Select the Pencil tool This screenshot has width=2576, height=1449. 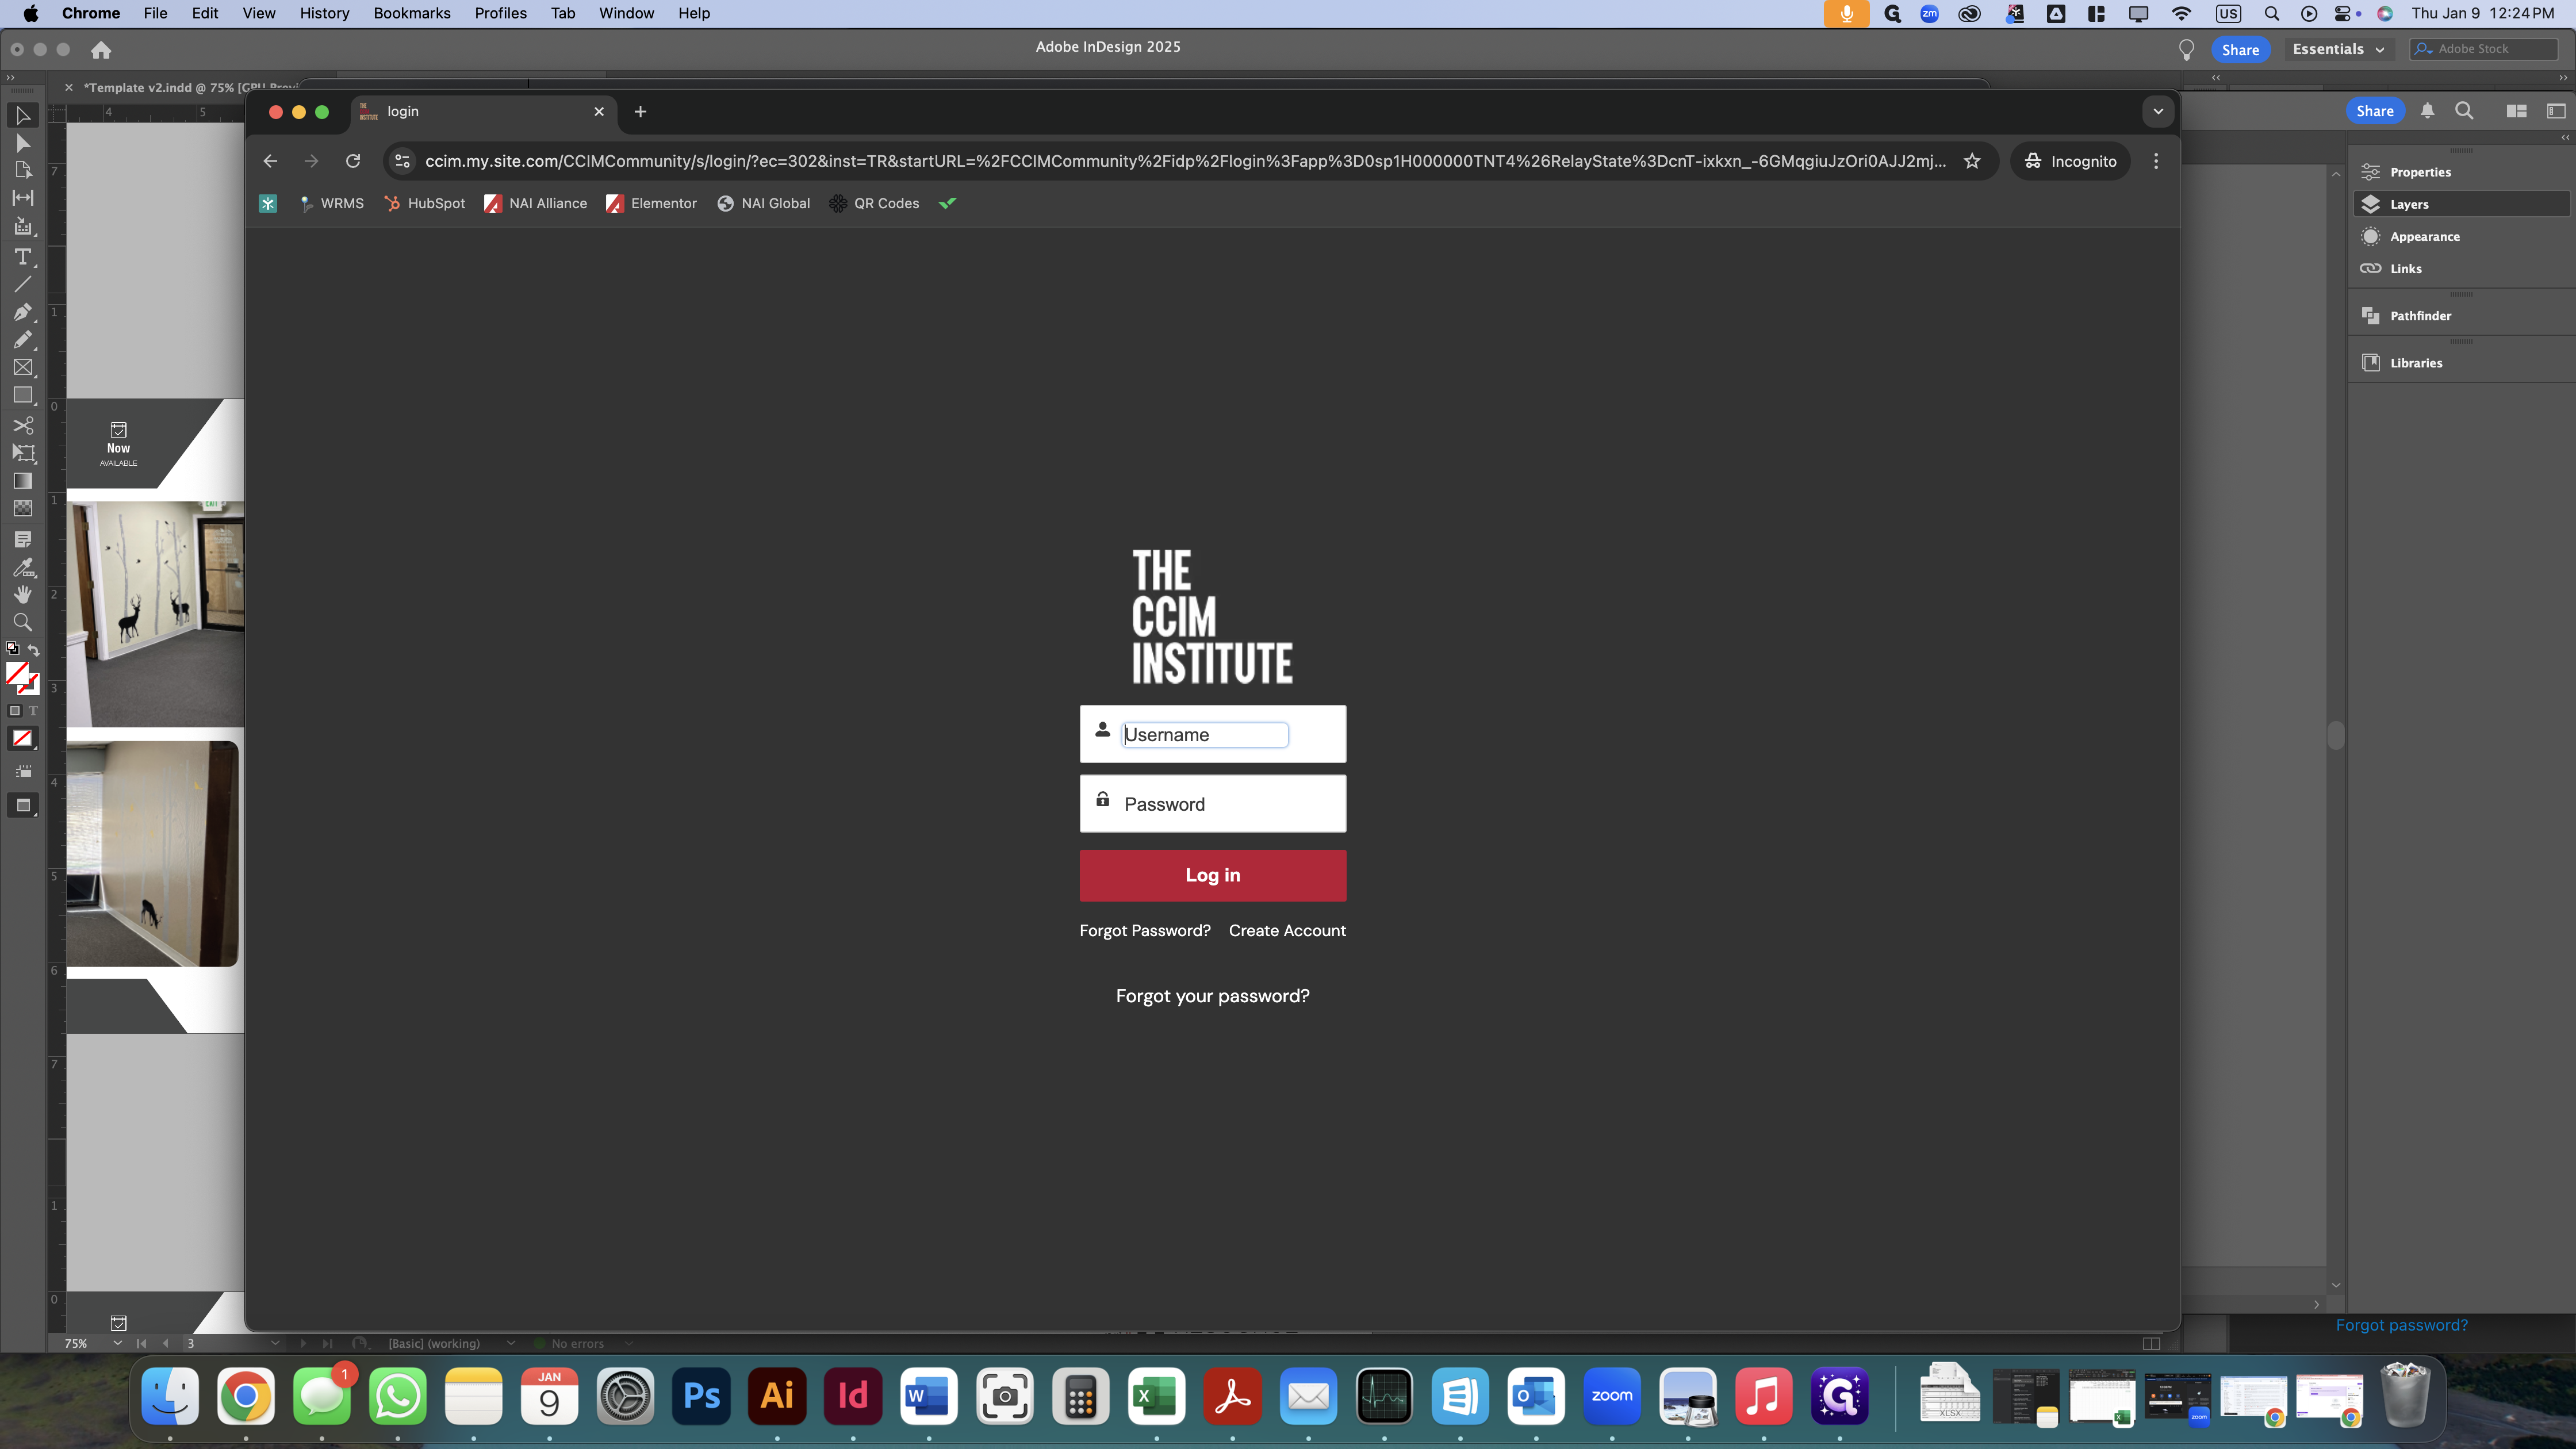pos(22,340)
